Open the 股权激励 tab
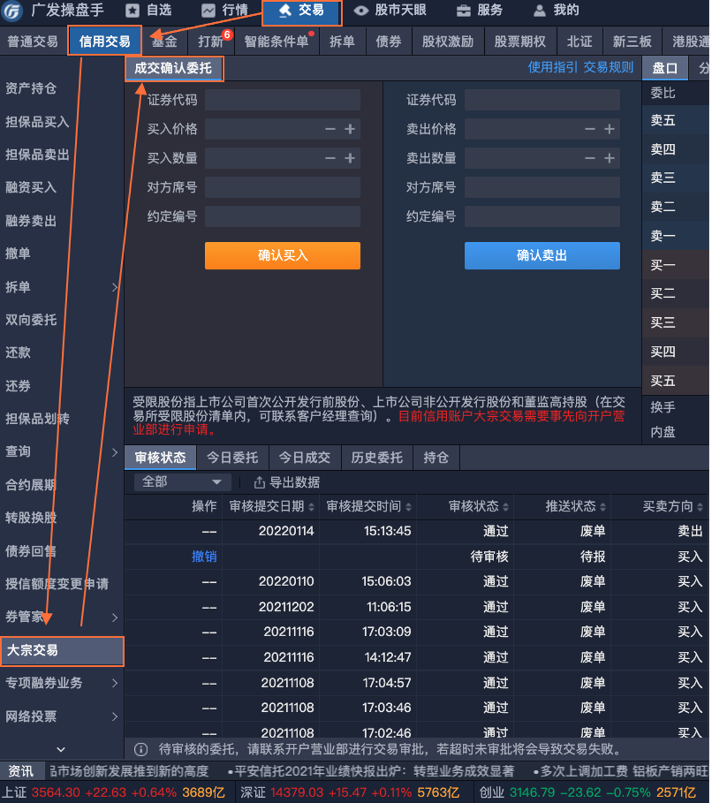The height and width of the screenshot is (803, 710). coord(448,42)
